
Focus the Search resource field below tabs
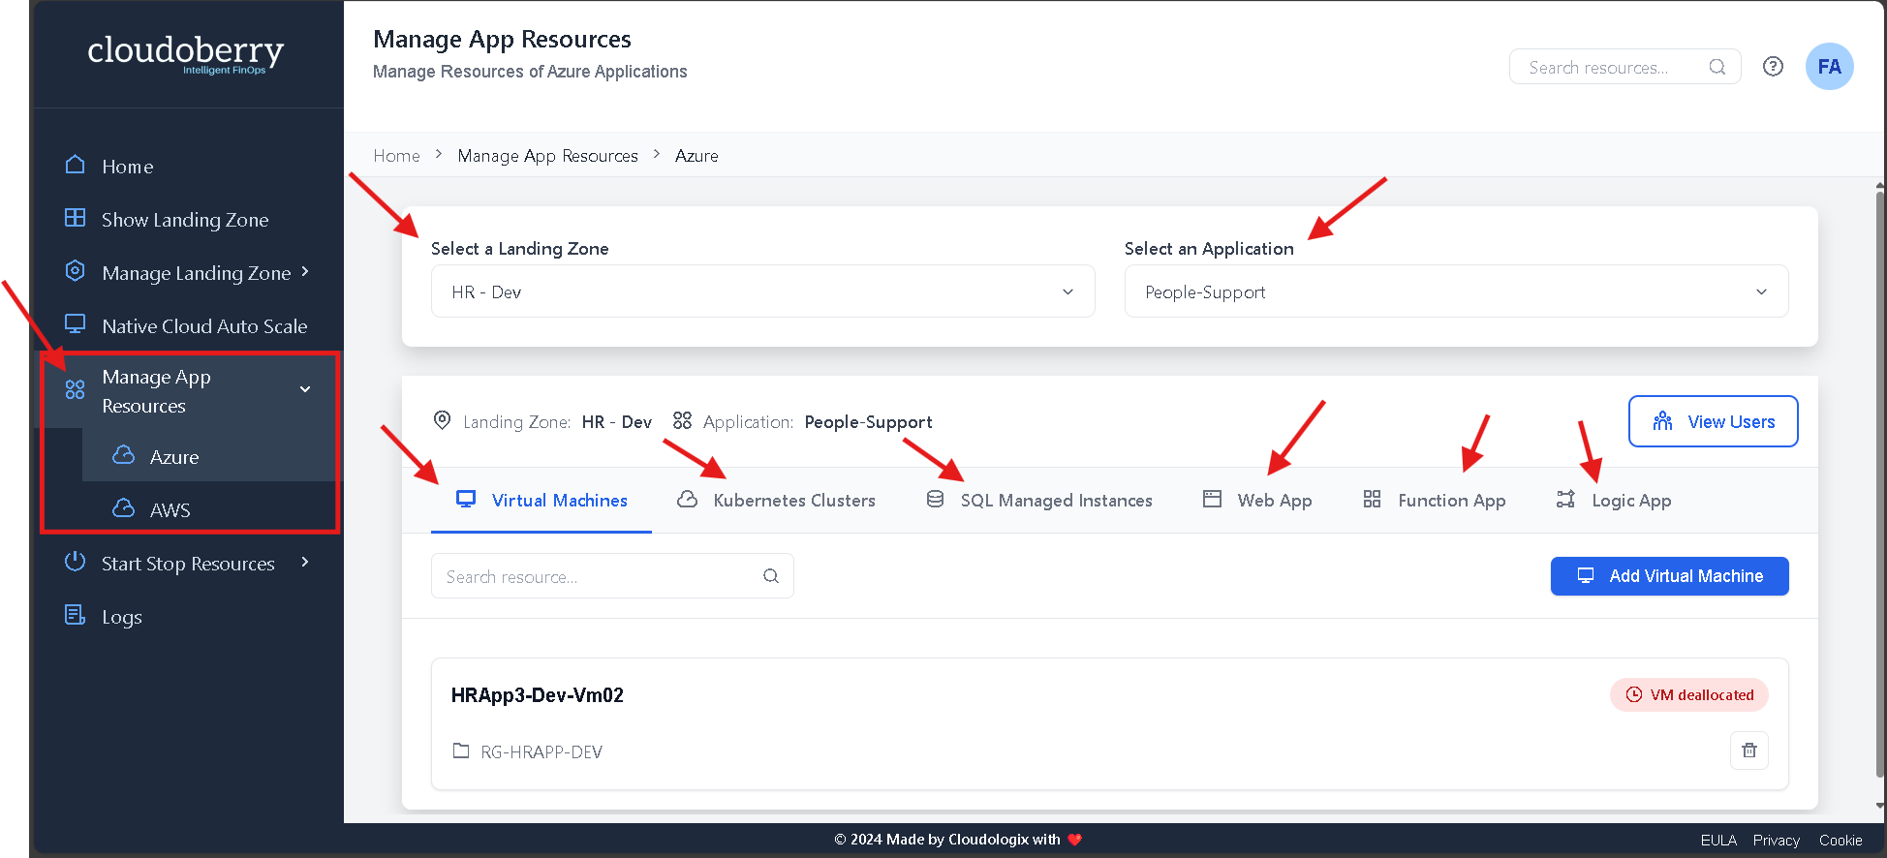point(612,576)
